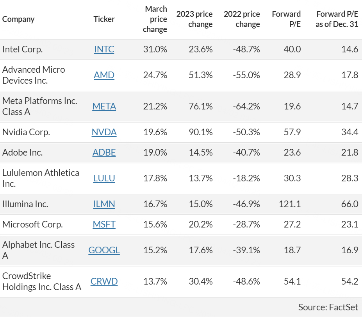Image resolution: width=362 pixels, height=317 pixels.
Task: Open the NVDA ticker link
Action: pos(104,132)
